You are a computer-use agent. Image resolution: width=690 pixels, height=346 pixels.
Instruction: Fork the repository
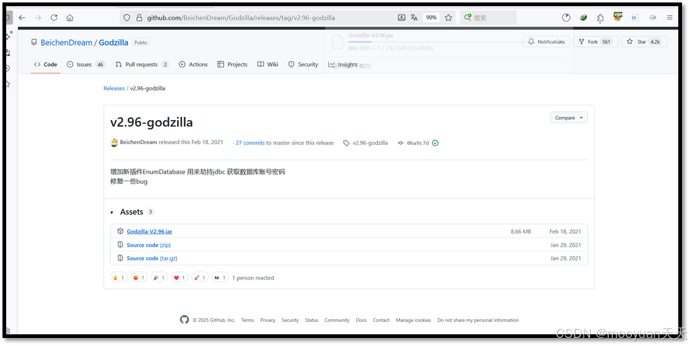(x=596, y=42)
